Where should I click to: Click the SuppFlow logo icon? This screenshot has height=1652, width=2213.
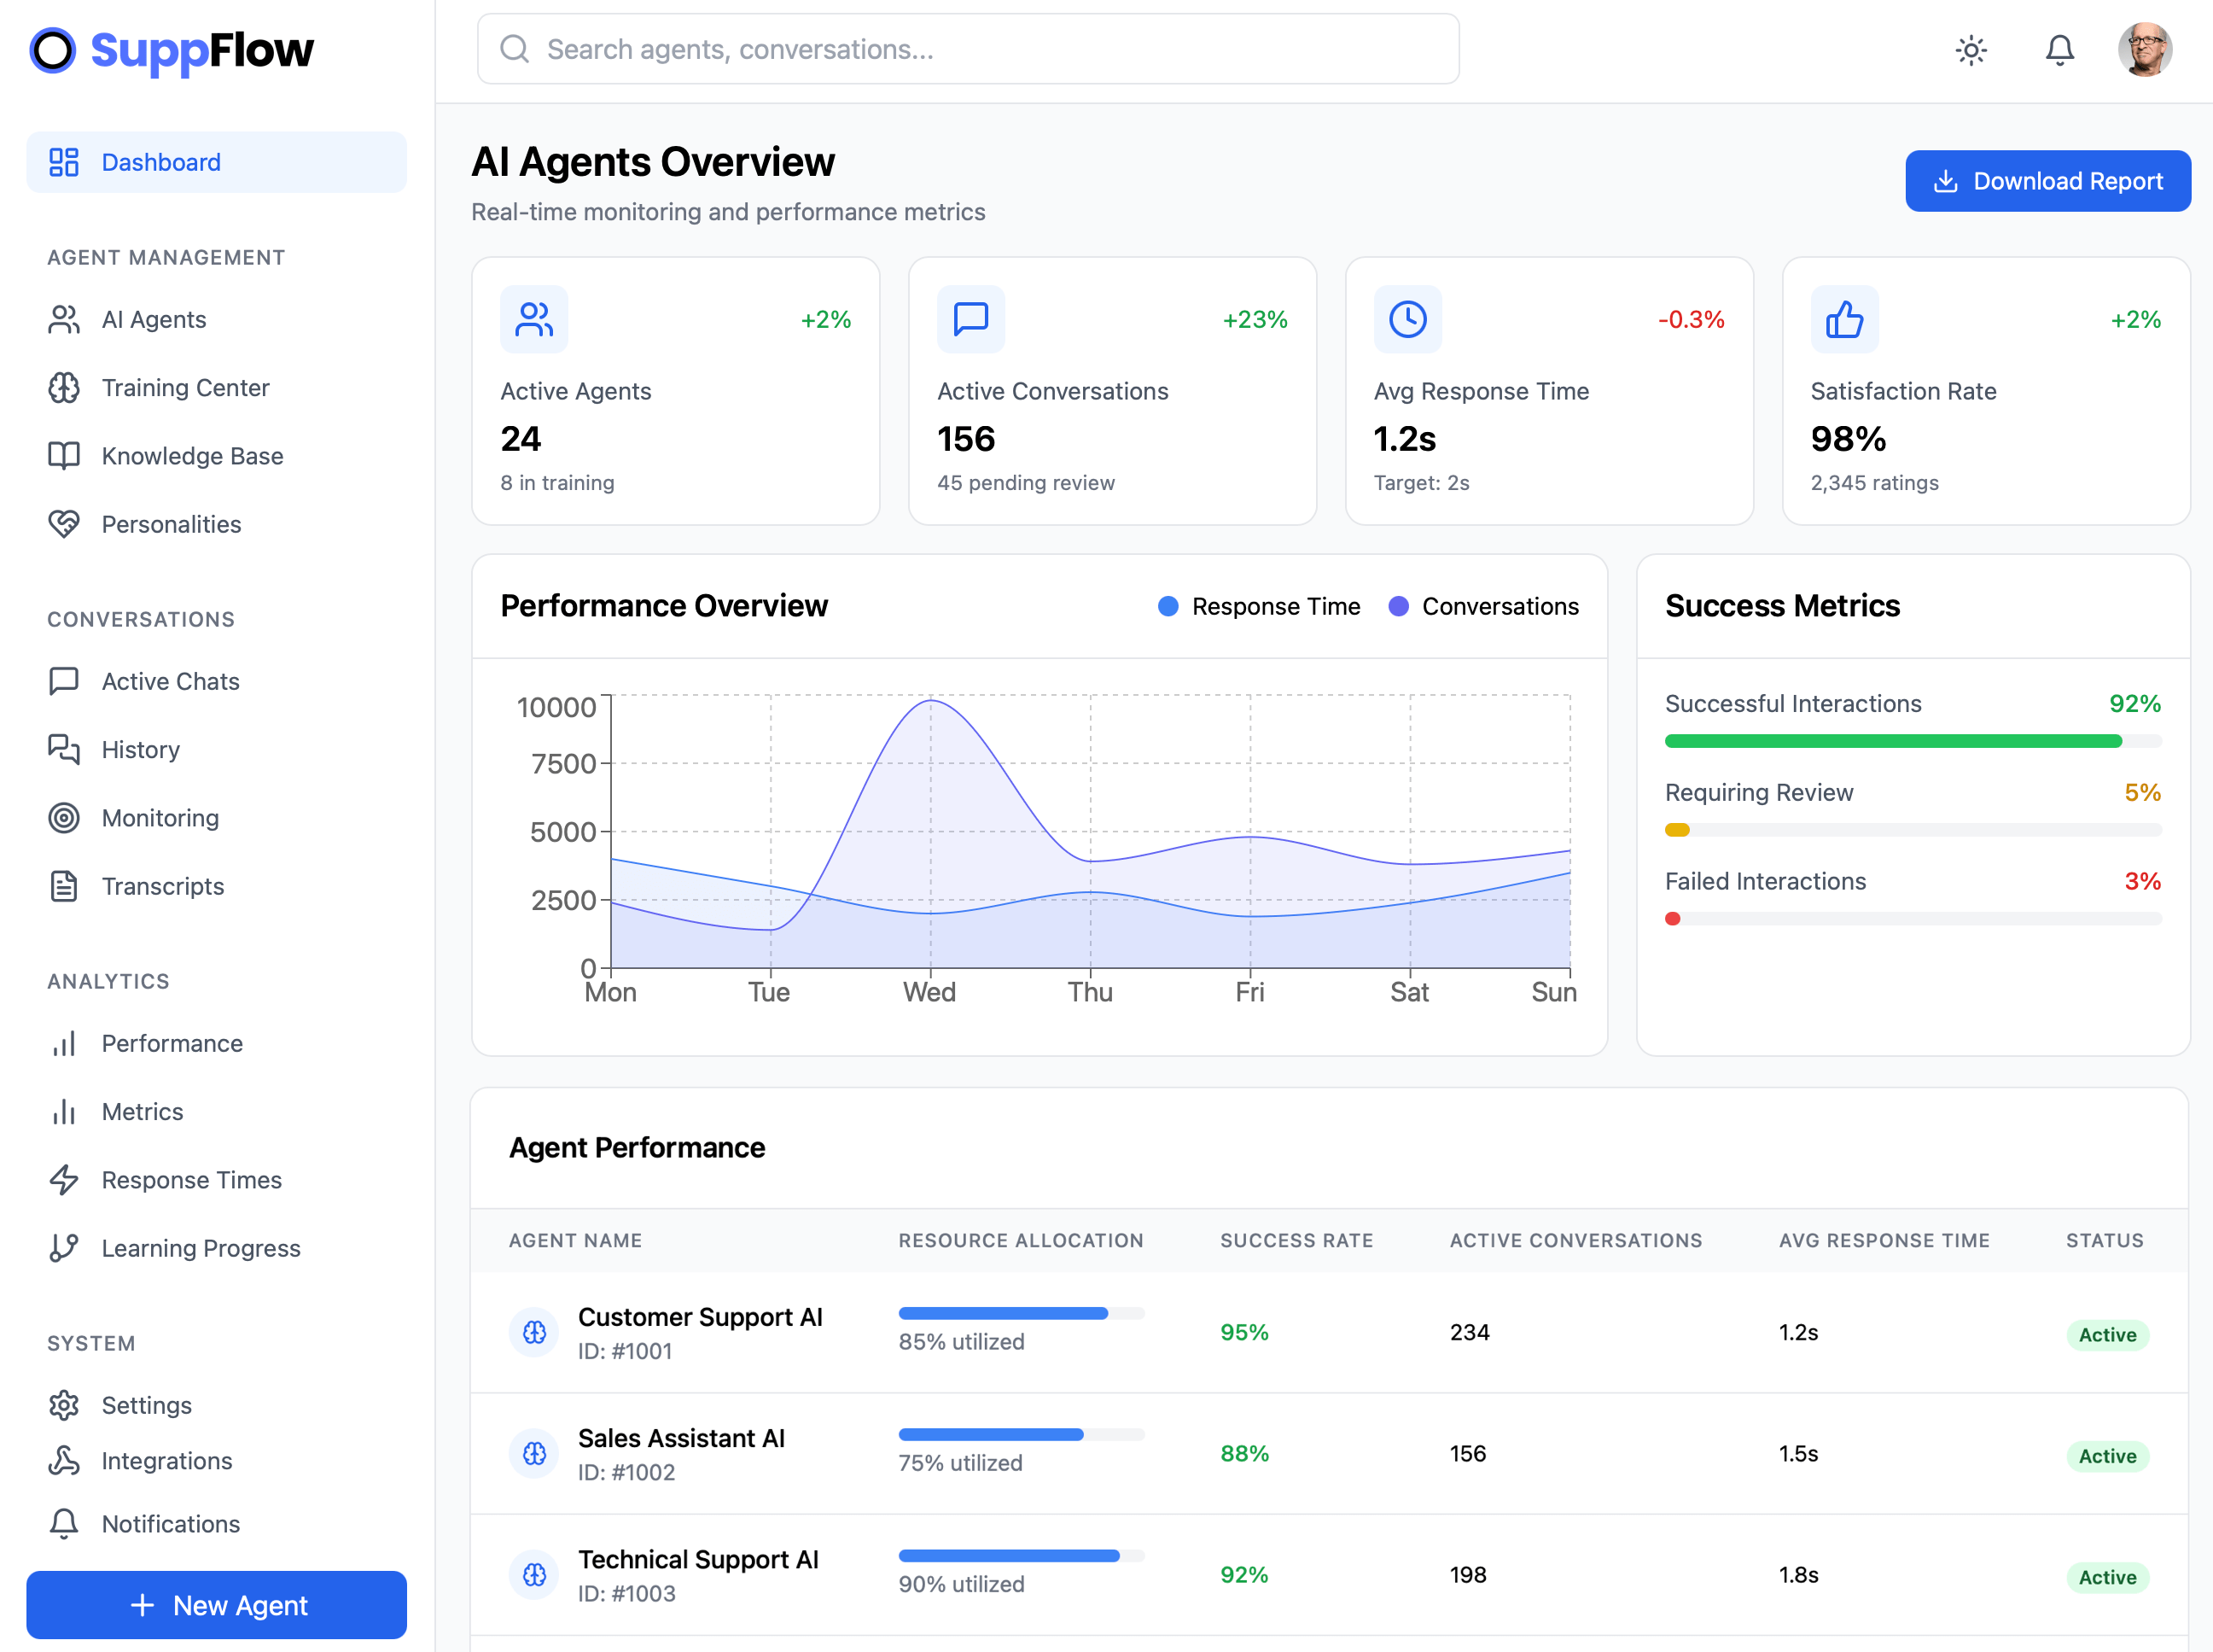(53, 50)
